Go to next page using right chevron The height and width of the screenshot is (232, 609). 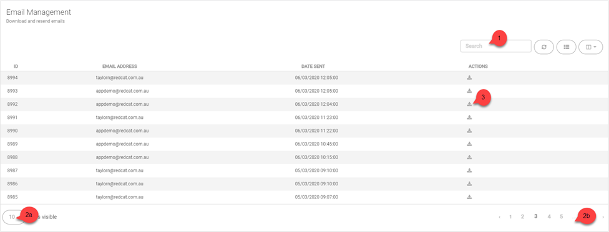603,217
